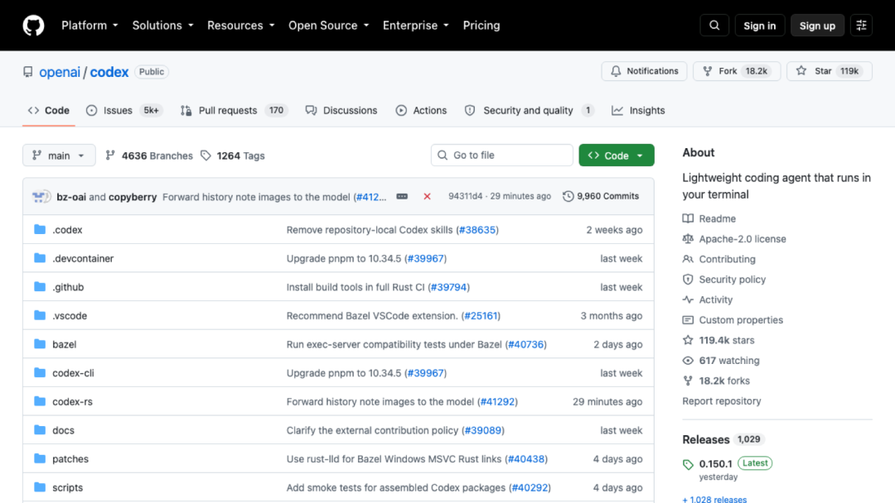Open the GitHub logo homepage

[34, 26]
